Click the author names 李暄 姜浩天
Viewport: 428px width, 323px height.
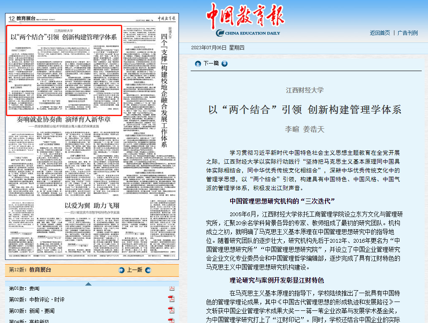305,129
